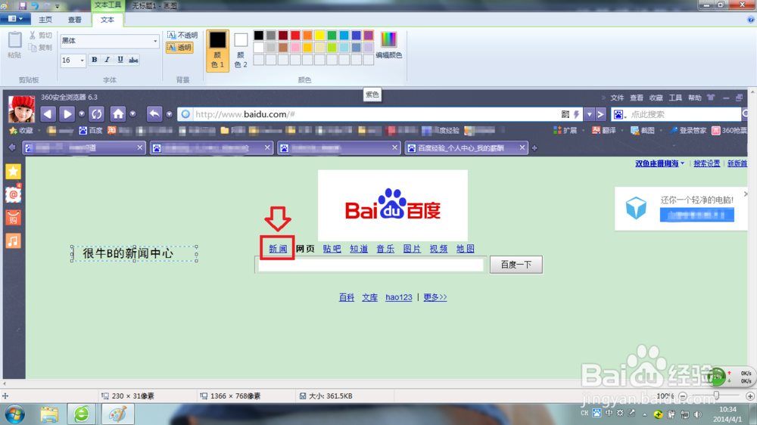The width and height of the screenshot is (757, 425).
Task: Click the browser restore/undo arrow button
Action: coord(154,114)
